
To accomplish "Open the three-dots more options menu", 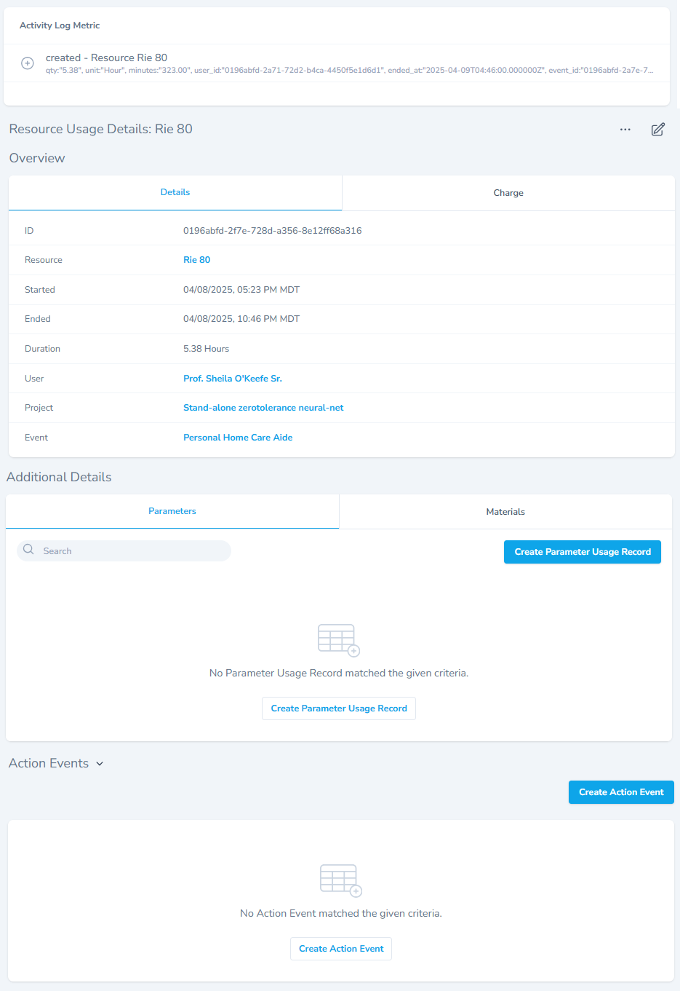I will coord(625,130).
